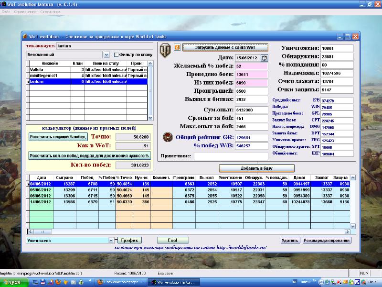Click the 'Exel' export button
The width and height of the screenshot is (382, 287).
tap(173, 241)
